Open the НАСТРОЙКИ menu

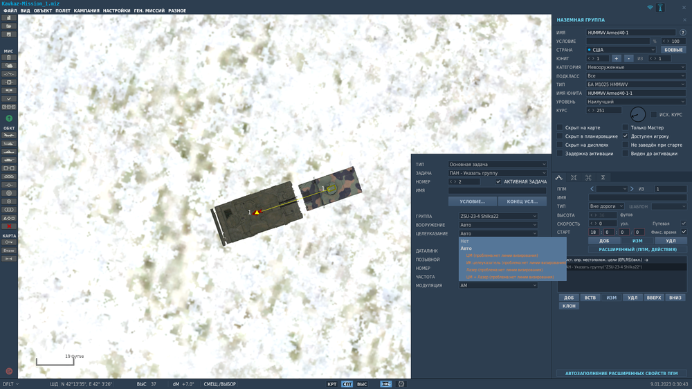click(x=116, y=10)
